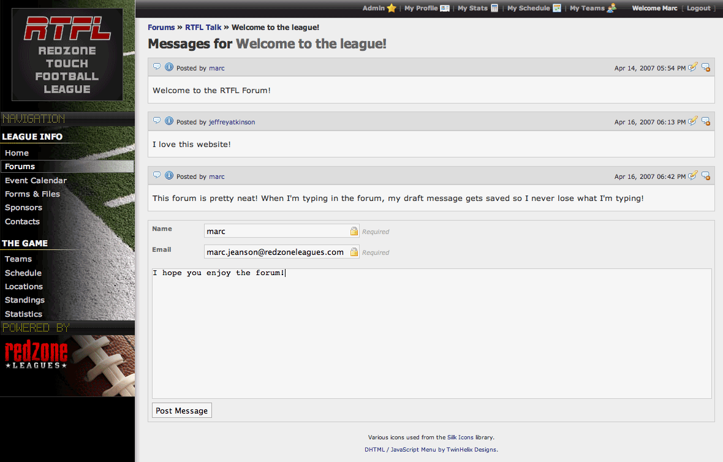This screenshot has height=462, width=723.
Task: Click the My Schedule calendar icon
Action: coord(557,8)
